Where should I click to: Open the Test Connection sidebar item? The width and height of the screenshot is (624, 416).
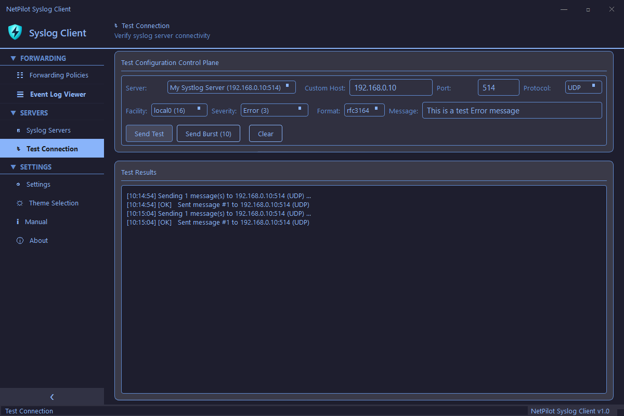(52, 149)
